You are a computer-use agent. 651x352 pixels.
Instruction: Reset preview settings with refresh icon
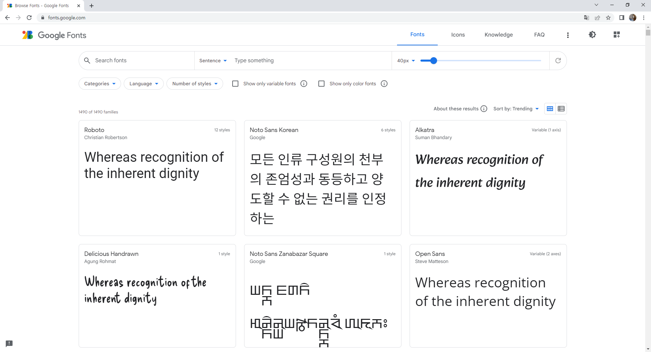[x=558, y=61]
